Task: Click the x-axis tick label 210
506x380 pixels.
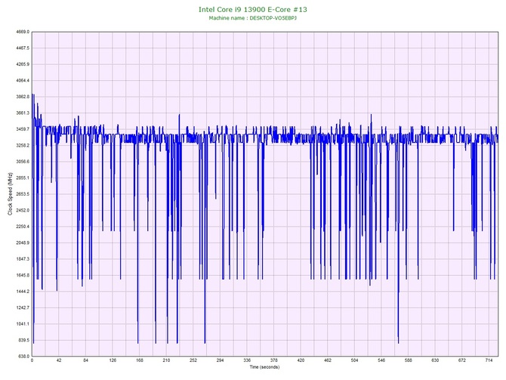Action: (x=166, y=360)
